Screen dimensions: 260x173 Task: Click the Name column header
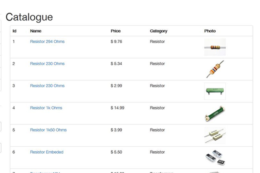(36, 31)
